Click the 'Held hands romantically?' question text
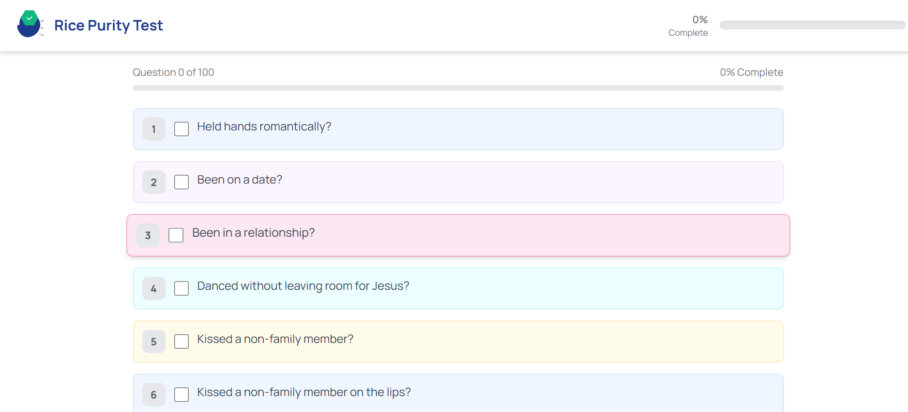 264,127
